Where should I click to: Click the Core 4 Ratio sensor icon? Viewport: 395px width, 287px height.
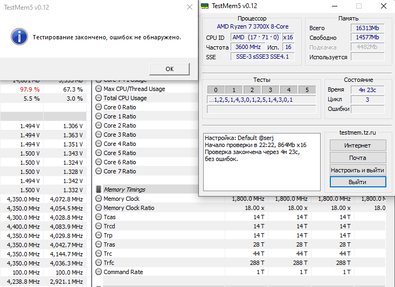point(99,144)
